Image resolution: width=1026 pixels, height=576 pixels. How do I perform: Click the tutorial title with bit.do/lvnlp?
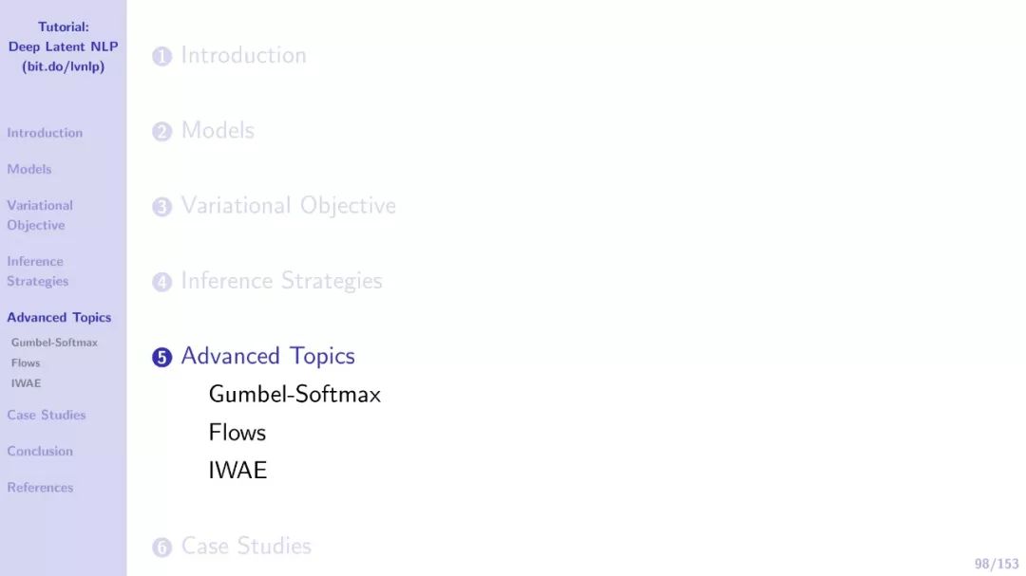pyautogui.click(x=64, y=46)
